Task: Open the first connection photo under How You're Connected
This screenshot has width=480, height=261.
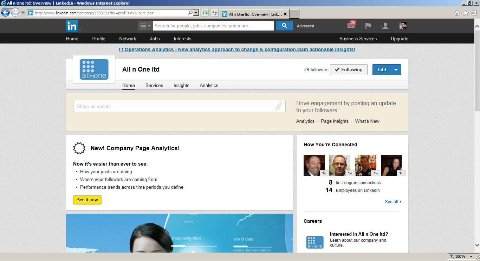Action: (x=314, y=165)
